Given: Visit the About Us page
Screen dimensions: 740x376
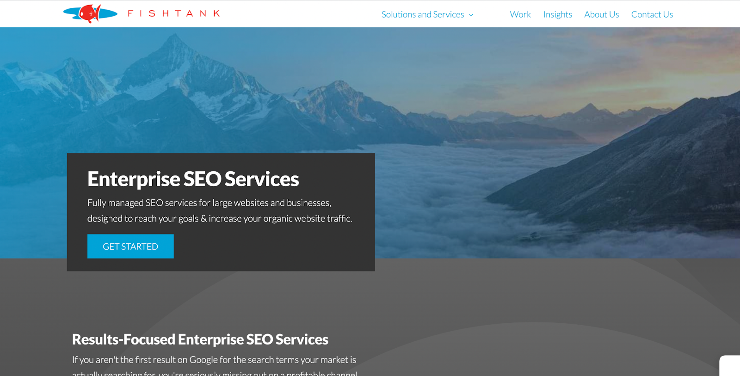Looking at the screenshot, I should click(x=601, y=14).
